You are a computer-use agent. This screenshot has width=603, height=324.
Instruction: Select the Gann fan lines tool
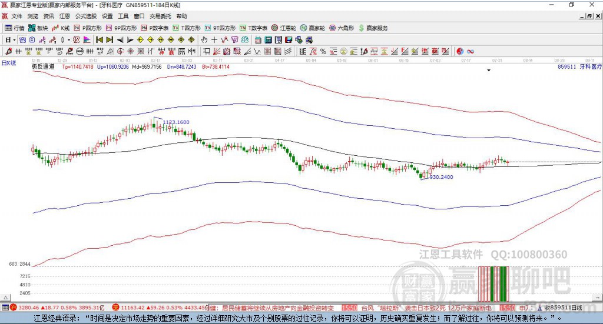point(217,51)
